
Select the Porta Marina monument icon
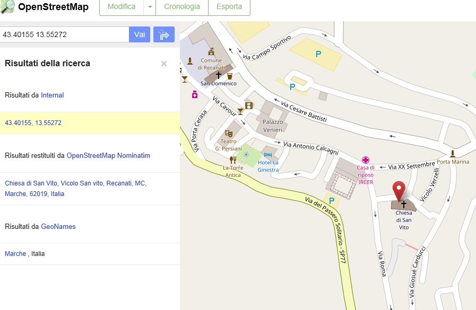pyautogui.click(x=452, y=154)
